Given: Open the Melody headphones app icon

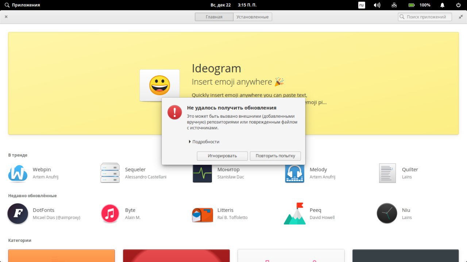Looking at the screenshot, I should coord(295,173).
